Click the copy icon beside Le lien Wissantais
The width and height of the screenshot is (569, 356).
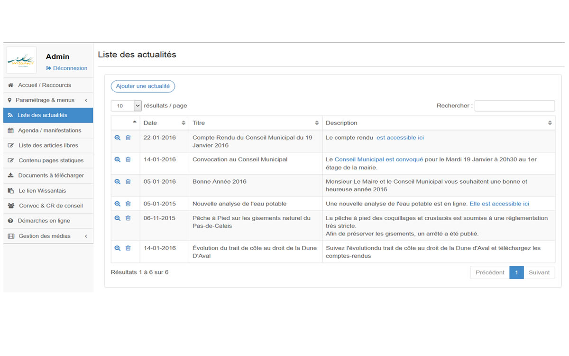click(x=11, y=191)
